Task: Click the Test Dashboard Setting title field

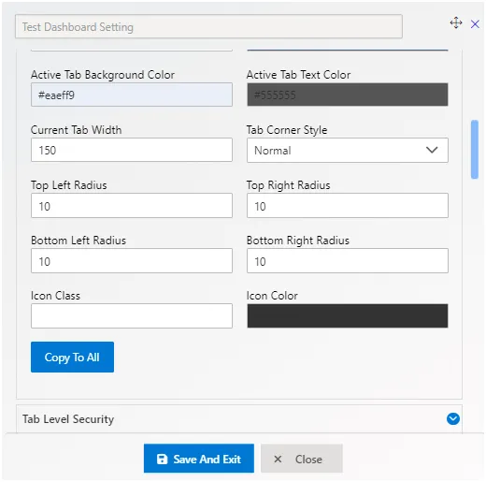Action: 208,26
